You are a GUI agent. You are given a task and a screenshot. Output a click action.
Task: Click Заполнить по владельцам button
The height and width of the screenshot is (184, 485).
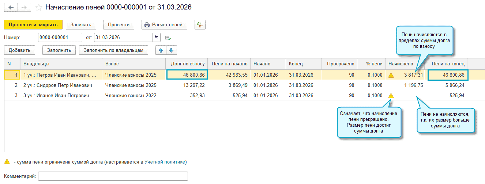113,50
